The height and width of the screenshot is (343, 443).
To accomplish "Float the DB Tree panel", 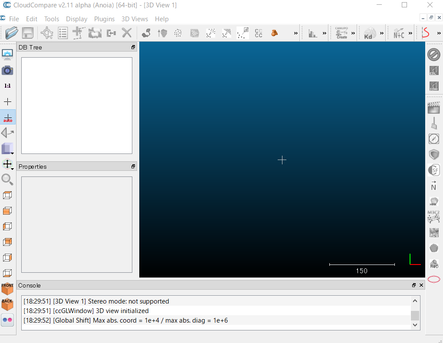I will tap(133, 47).
